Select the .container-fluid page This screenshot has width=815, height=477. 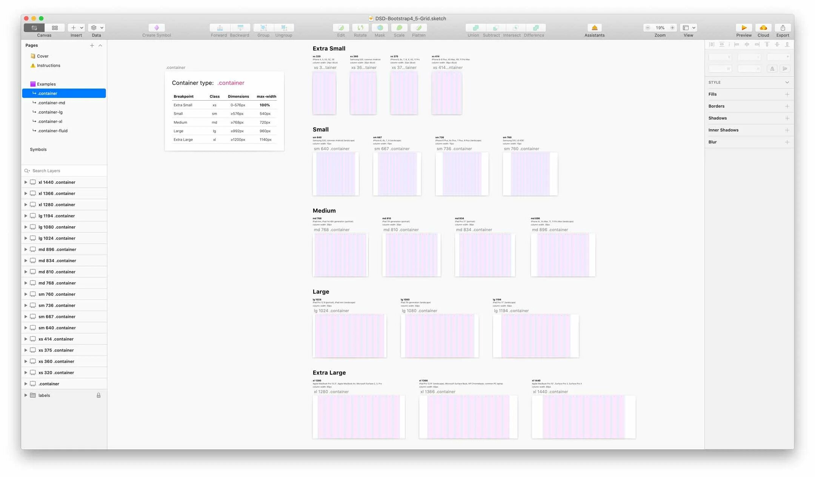[52, 131]
